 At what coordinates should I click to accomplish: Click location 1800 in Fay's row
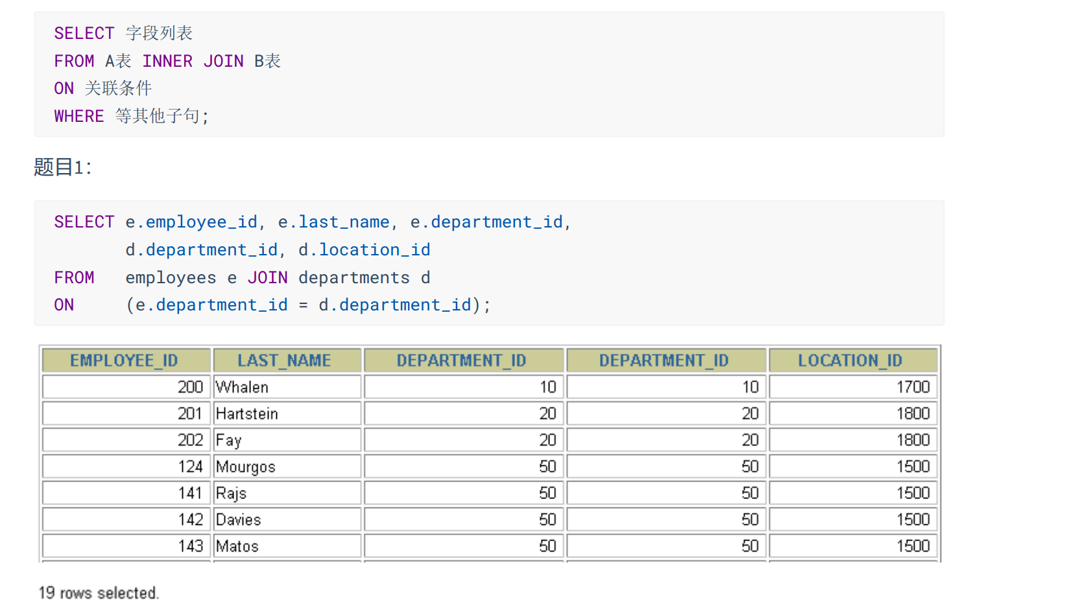click(x=853, y=440)
